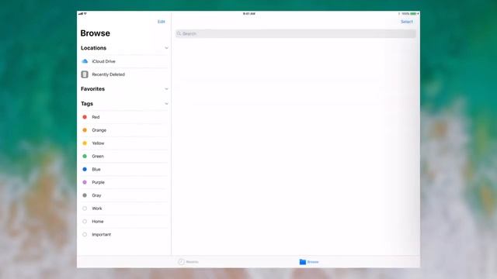
Task: Click the Gray tag label
Action: point(96,195)
